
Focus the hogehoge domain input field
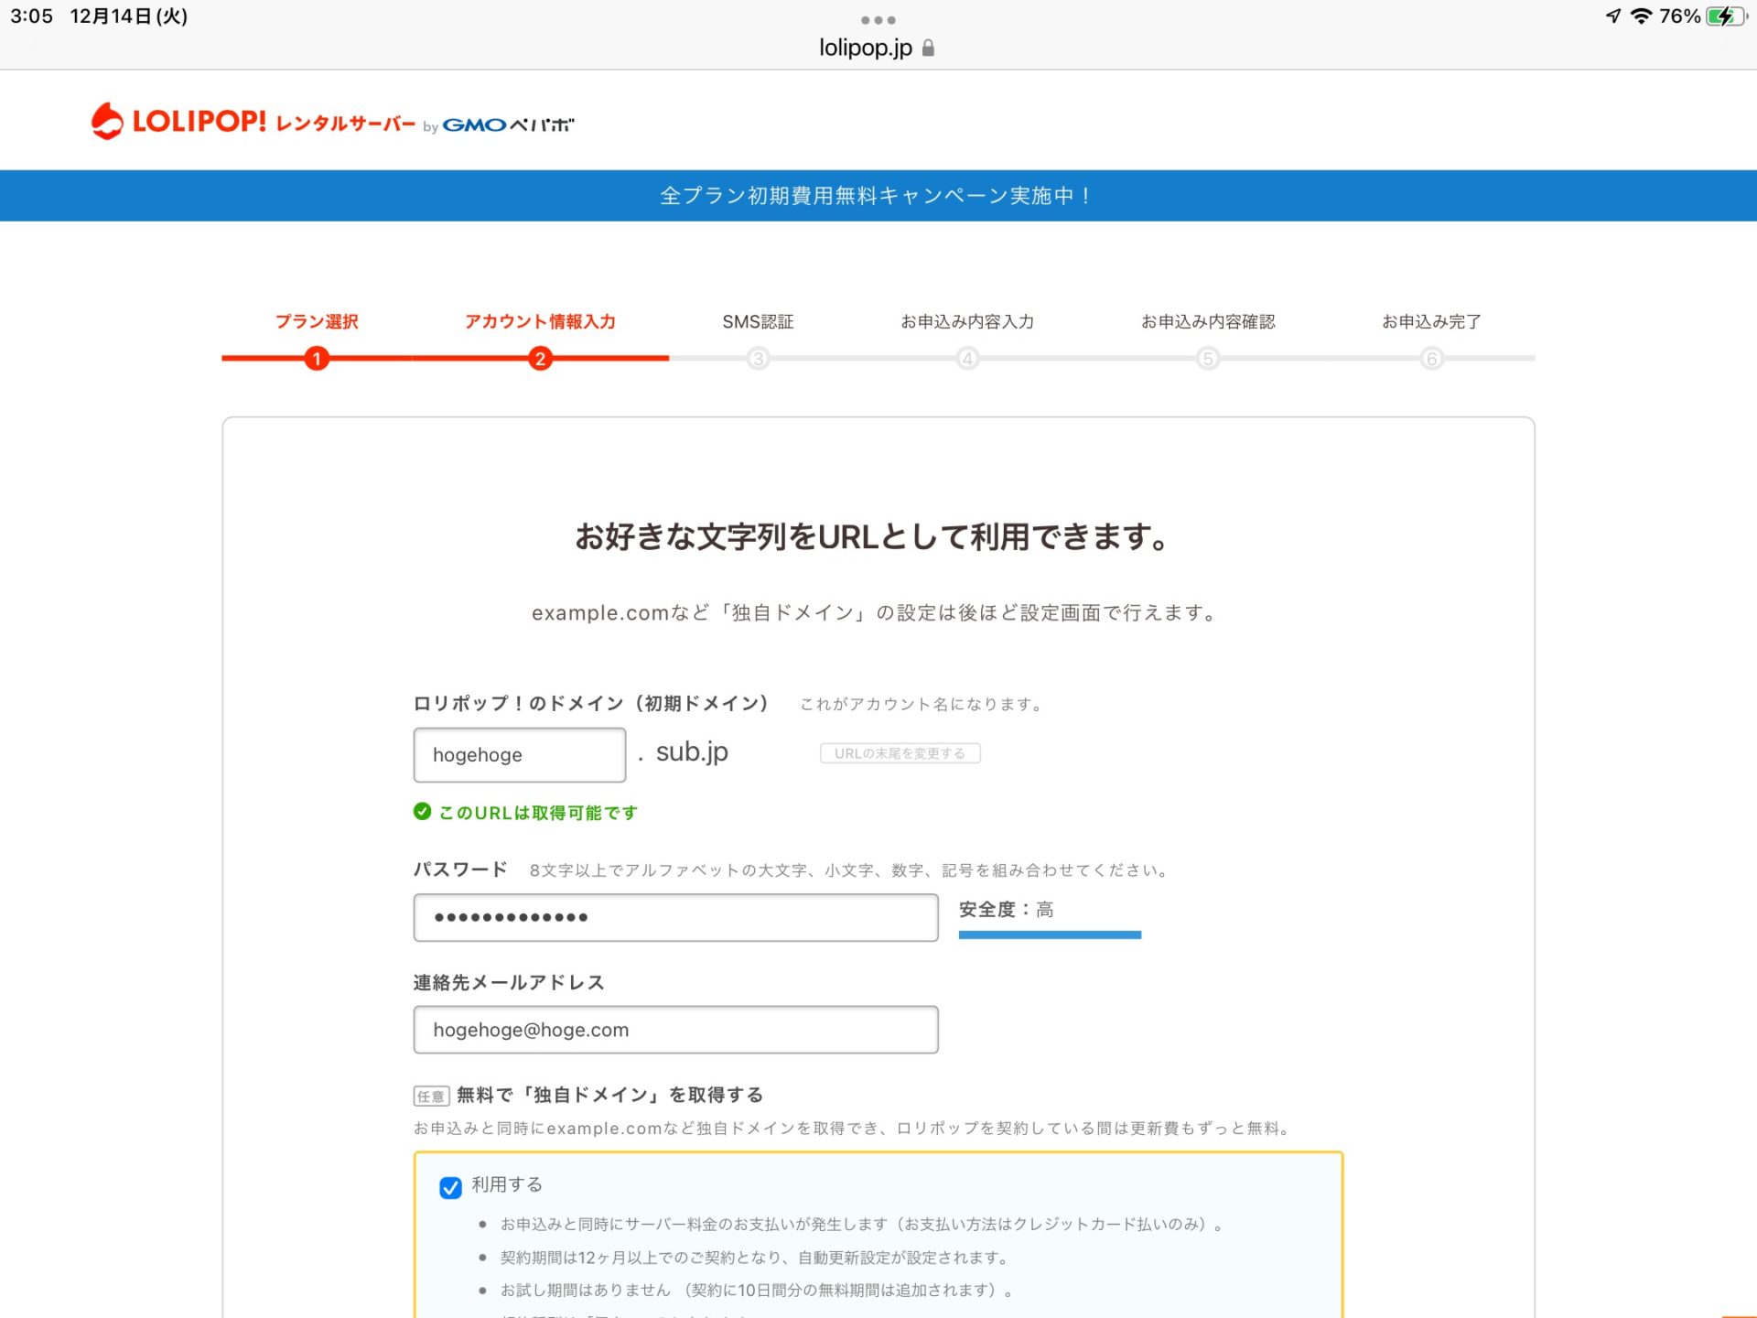[x=519, y=755]
